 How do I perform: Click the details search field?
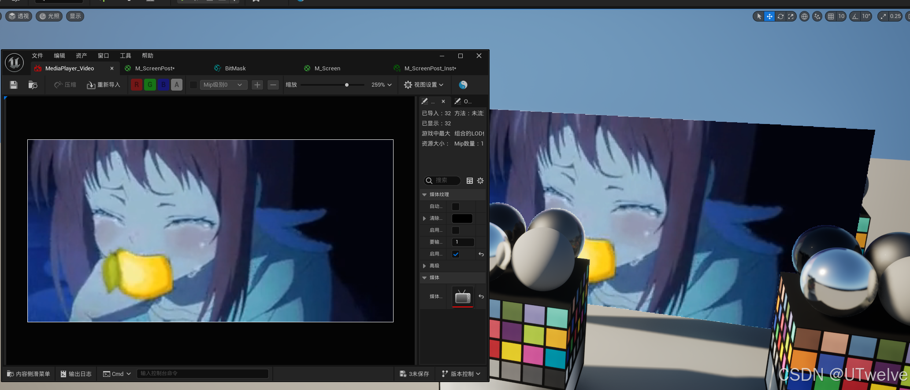pos(442,181)
